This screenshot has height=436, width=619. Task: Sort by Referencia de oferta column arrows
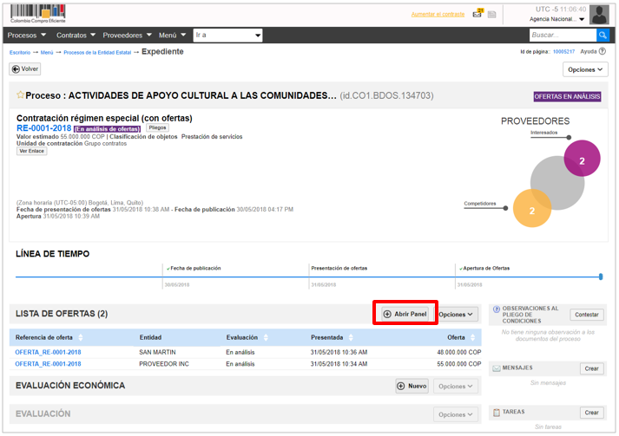point(81,337)
